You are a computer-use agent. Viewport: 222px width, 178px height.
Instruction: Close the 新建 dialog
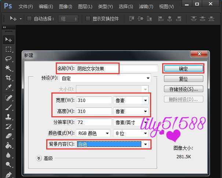tap(199, 54)
